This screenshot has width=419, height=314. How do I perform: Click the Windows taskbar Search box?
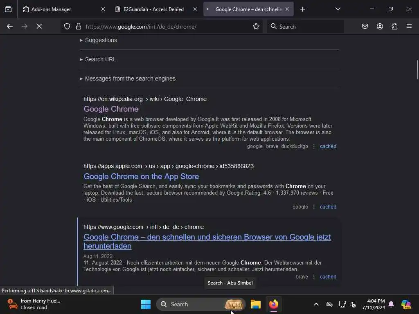[x=200, y=304]
